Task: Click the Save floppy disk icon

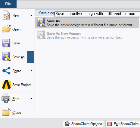Action: (x=6, y=43)
